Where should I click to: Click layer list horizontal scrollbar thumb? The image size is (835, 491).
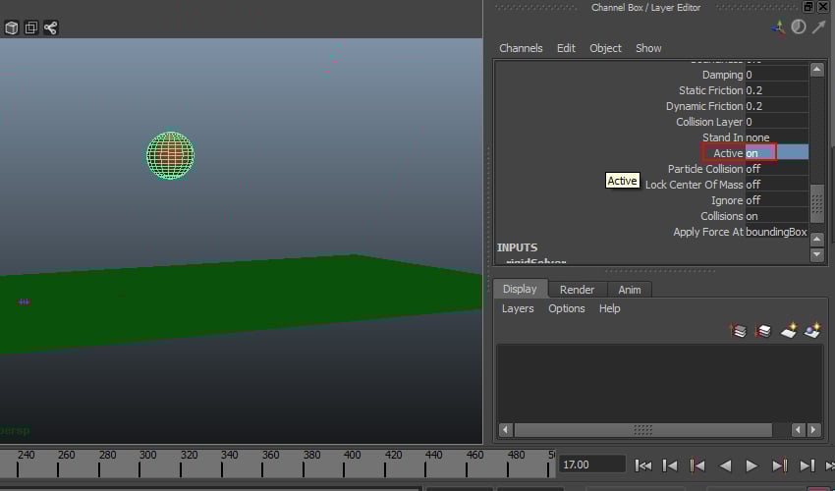pyautogui.click(x=642, y=429)
